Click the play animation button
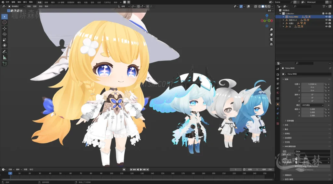 [141, 170]
